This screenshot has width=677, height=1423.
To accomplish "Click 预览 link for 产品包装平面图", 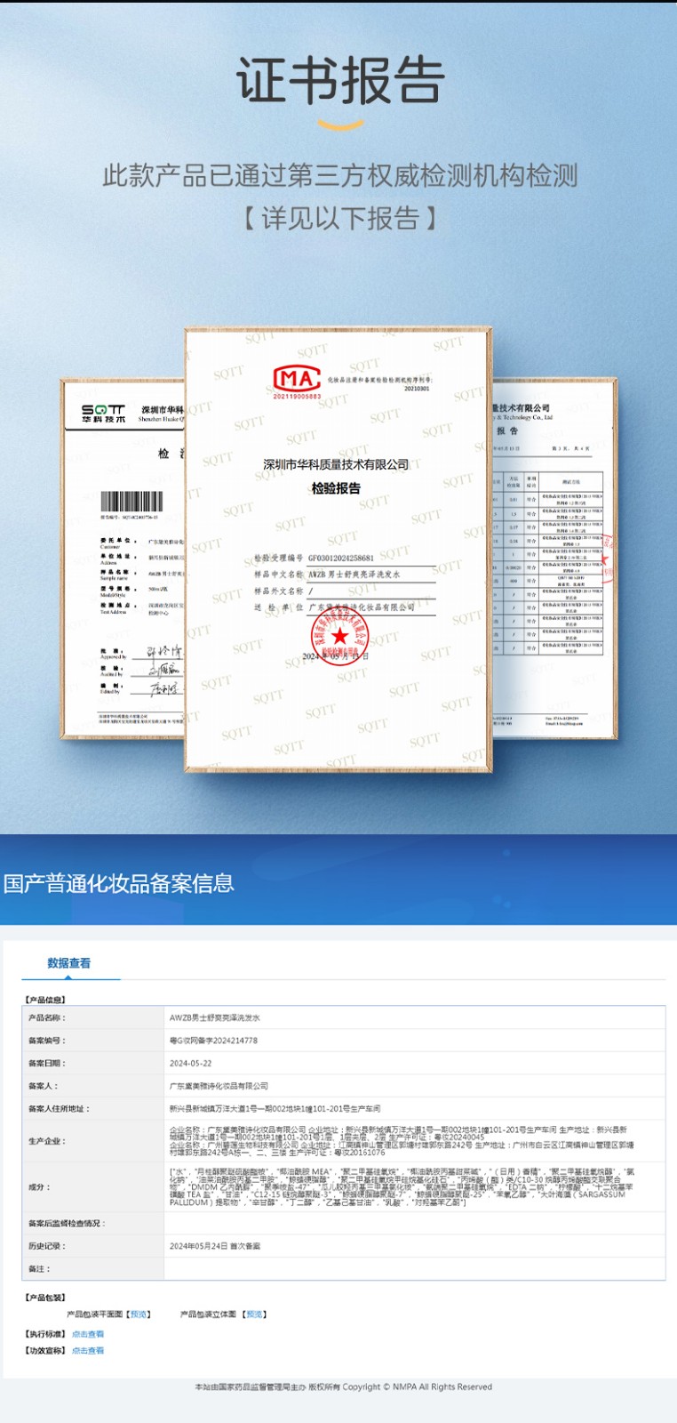I will (139, 1314).
